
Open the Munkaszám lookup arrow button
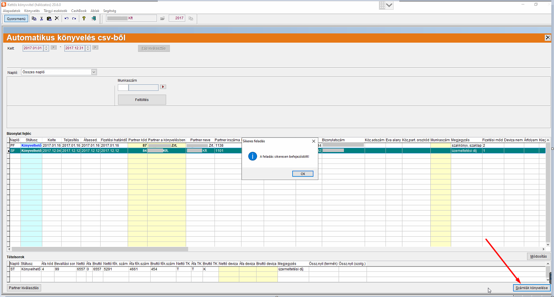click(163, 87)
